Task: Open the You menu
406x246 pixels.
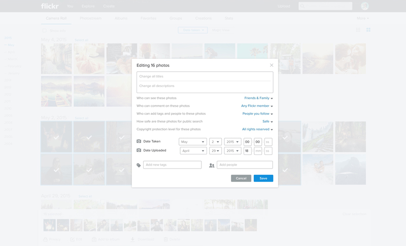Action: pos(70,6)
